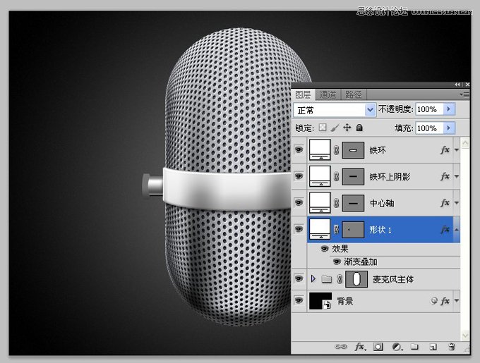Expand effects arrow on 铁环上阴影 layer
This screenshot has width=480, height=363.
(x=457, y=176)
